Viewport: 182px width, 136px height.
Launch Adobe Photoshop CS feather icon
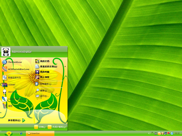14,99
